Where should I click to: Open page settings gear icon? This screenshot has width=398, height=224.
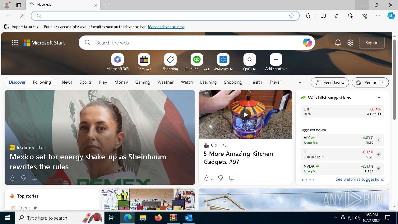pos(350,43)
